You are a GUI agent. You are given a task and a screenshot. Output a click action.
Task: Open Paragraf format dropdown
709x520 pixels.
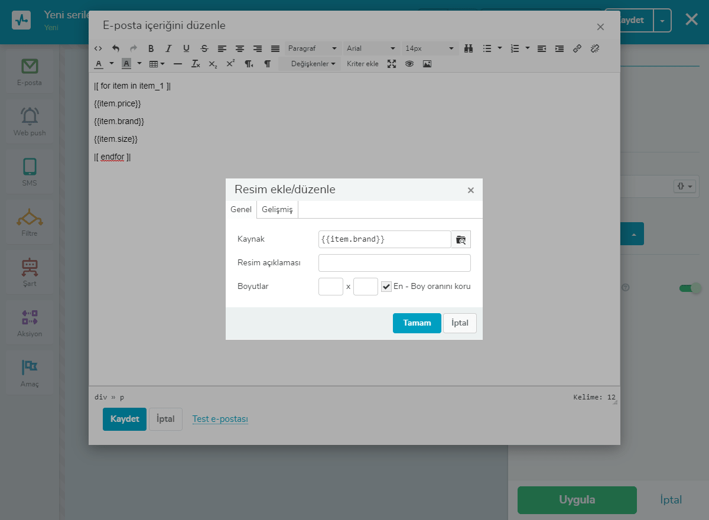[x=313, y=48]
